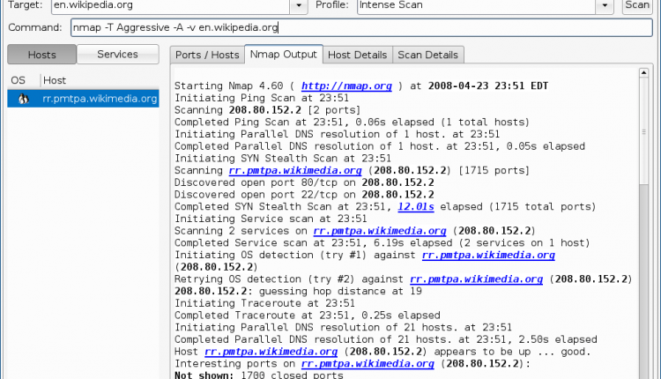Click the Linux penguin OS icon for rr.pmtpa.wikimedia.org

tap(24, 99)
